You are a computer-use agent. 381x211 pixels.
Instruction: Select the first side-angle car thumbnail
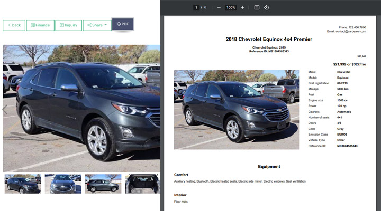[23, 184]
